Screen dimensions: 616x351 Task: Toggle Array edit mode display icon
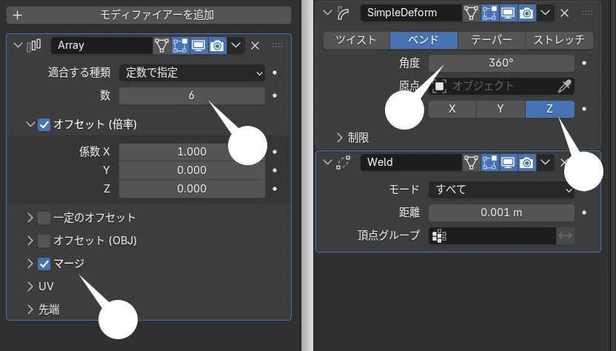coord(180,46)
